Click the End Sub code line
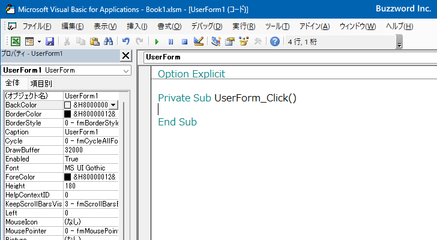Image resolution: width=437 pixels, height=240 pixels. (x=177, y=122)
